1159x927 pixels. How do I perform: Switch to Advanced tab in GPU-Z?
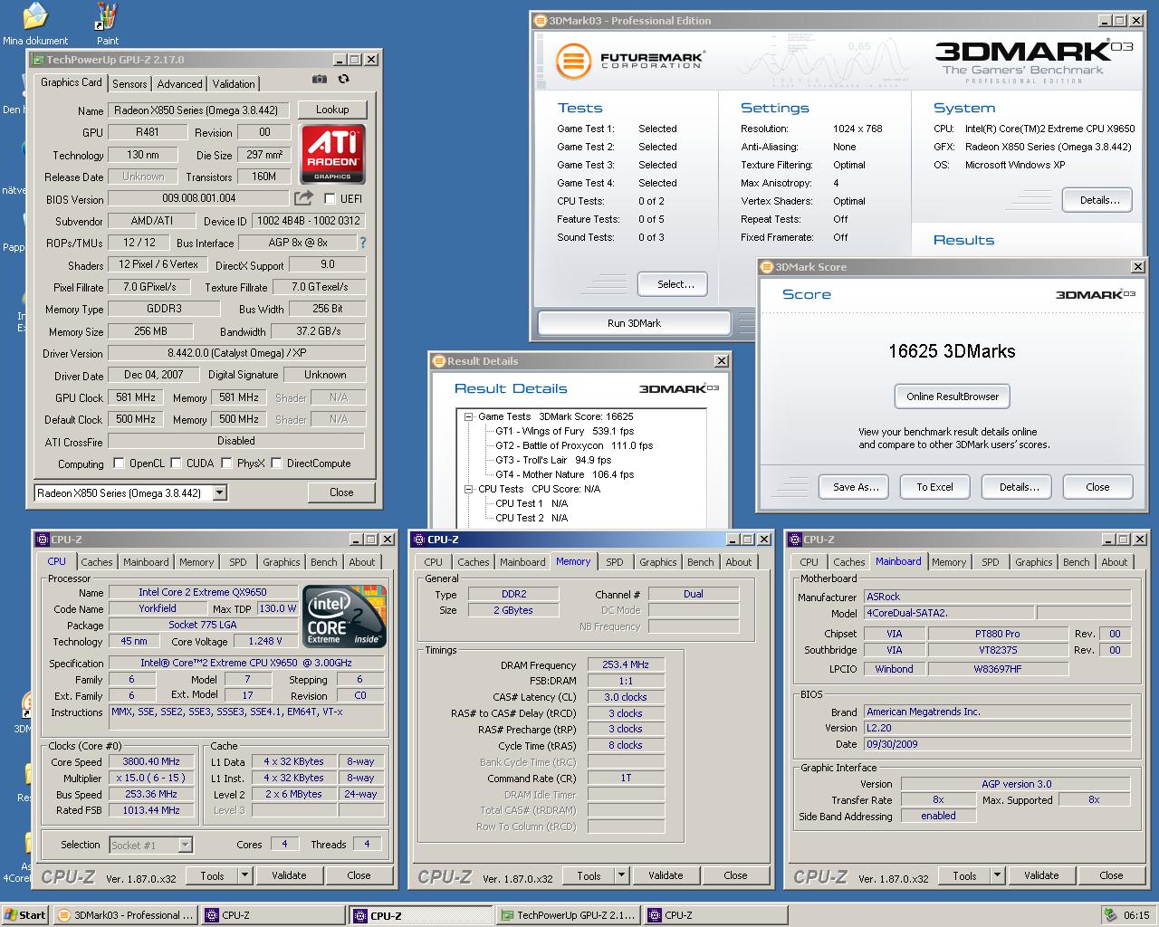coord(179,83)
